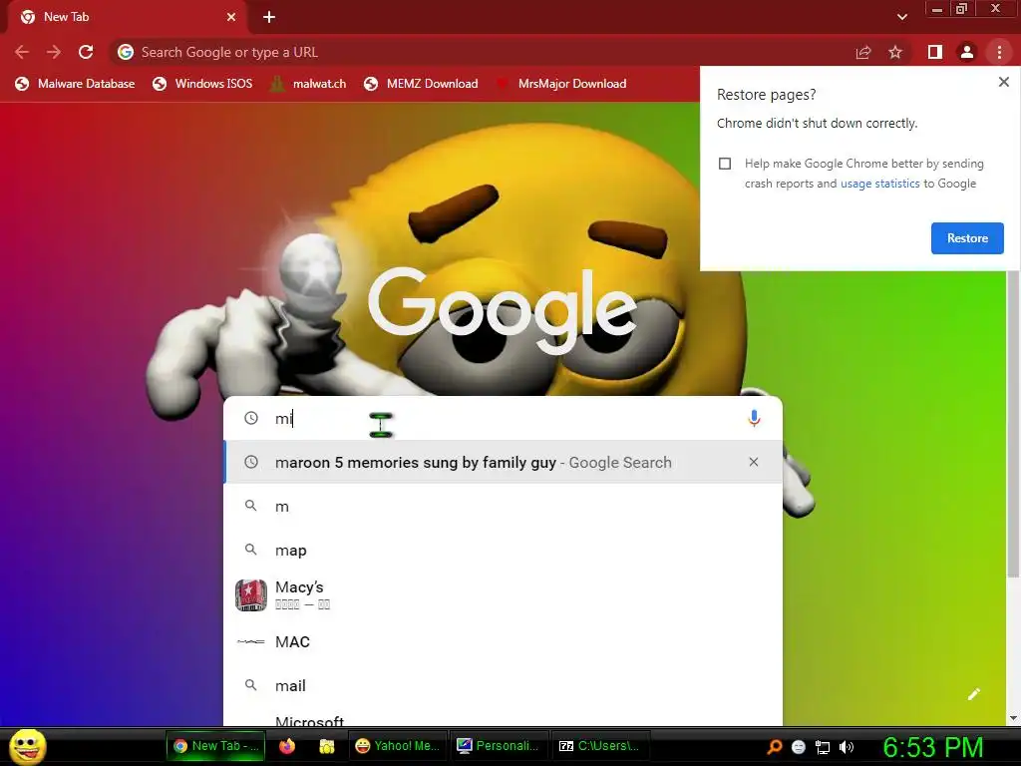Launch Firefox from taskbar
1021x766 pixels.
[x=286, y=746]
